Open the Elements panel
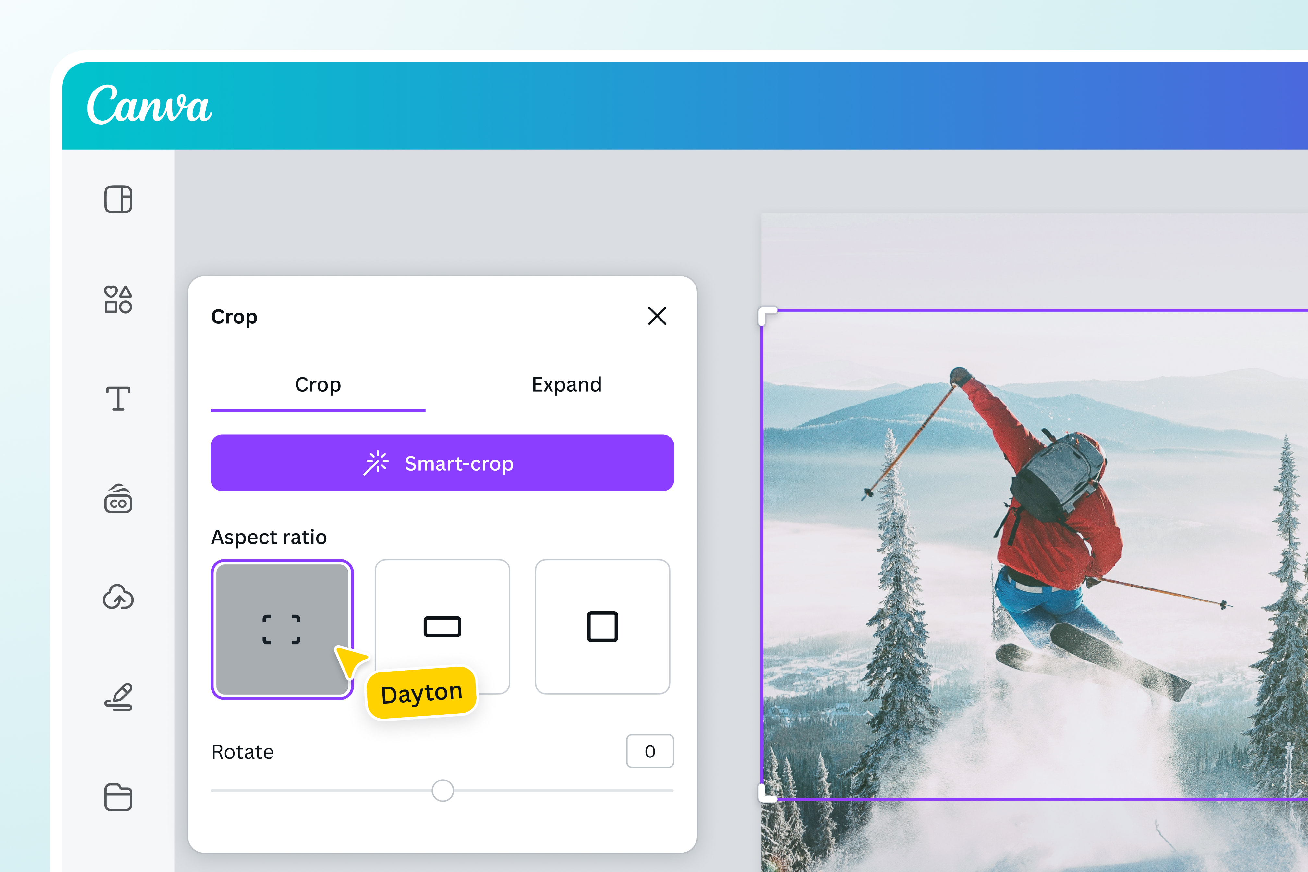 click(x=118, y=300)
